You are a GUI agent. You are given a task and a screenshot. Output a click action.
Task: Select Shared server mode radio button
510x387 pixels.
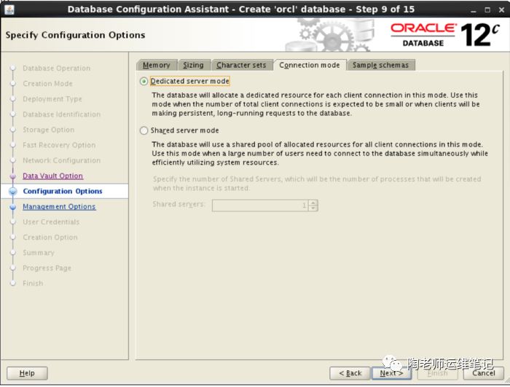(144, 130)
